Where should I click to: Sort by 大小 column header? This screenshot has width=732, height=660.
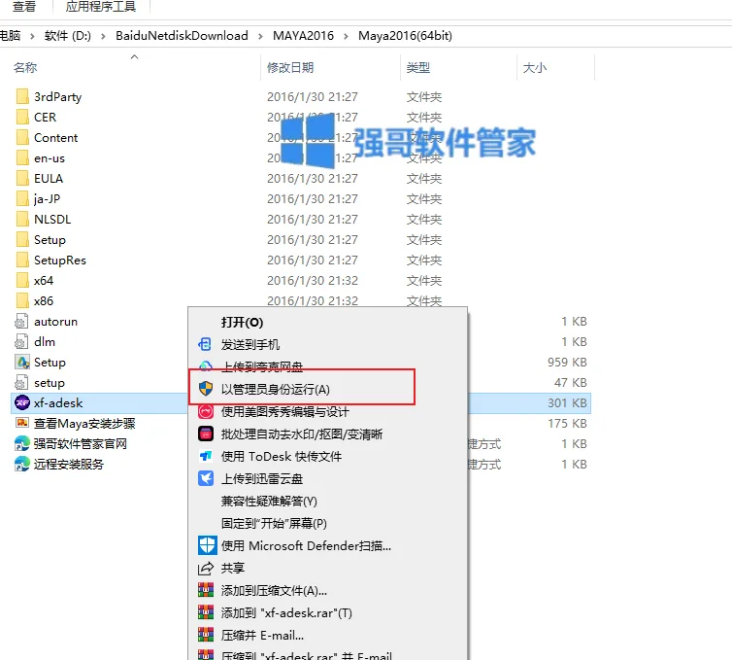[x=535, y=68]
